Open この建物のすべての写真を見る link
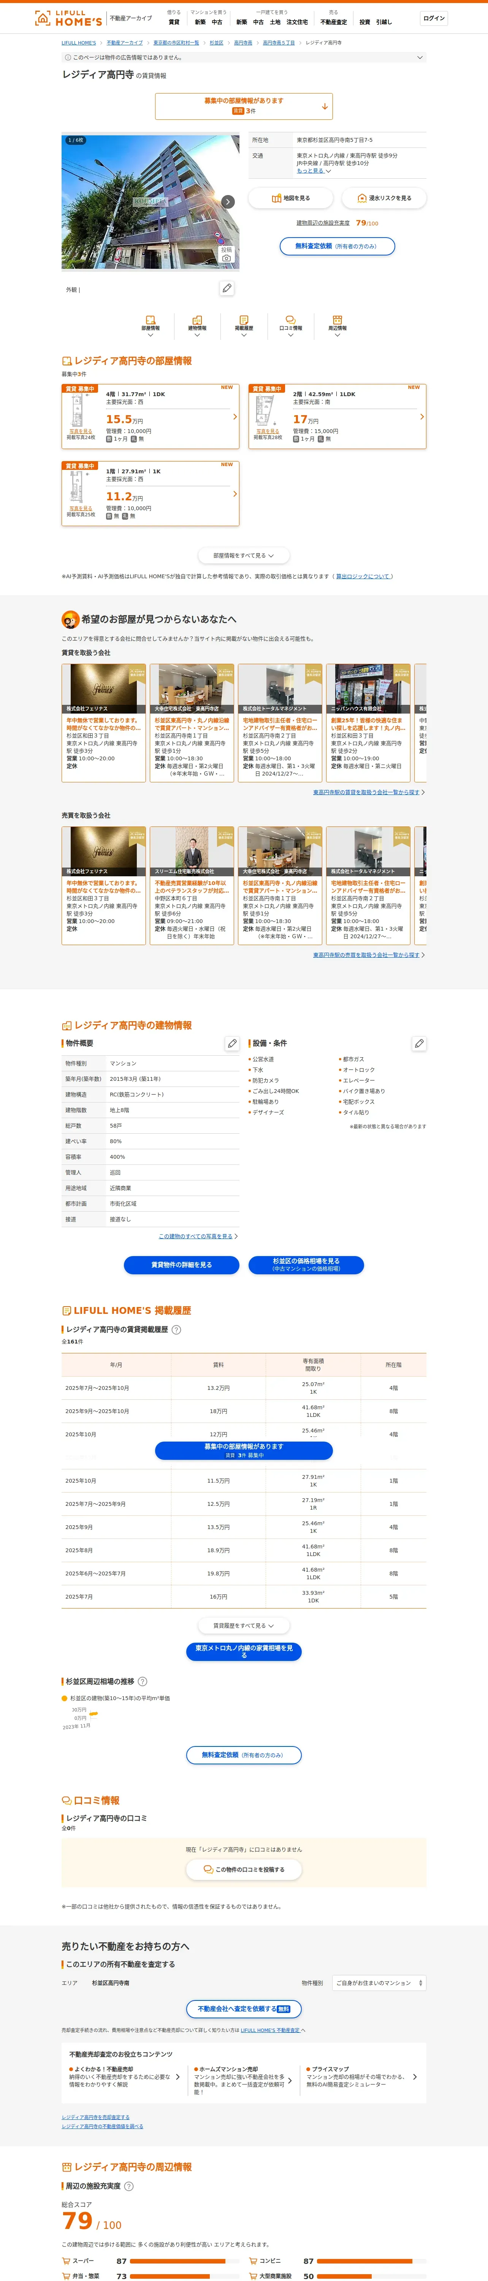488x2281 pixels. click(x=196, y=1236)
